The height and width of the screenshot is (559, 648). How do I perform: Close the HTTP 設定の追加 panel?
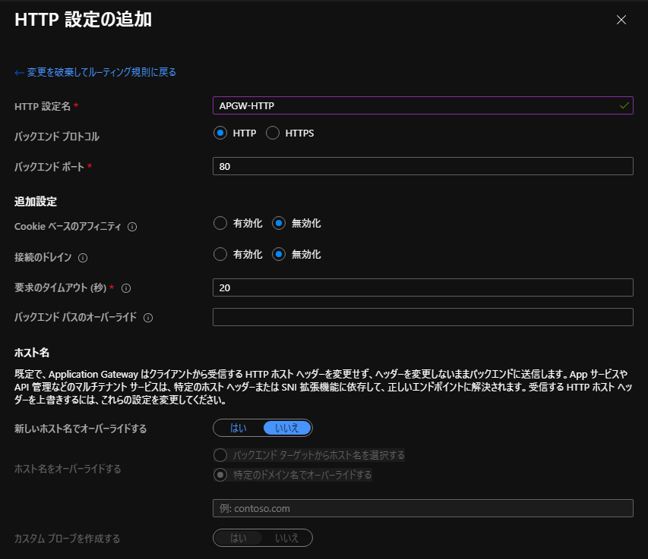(x=621, y=20)
